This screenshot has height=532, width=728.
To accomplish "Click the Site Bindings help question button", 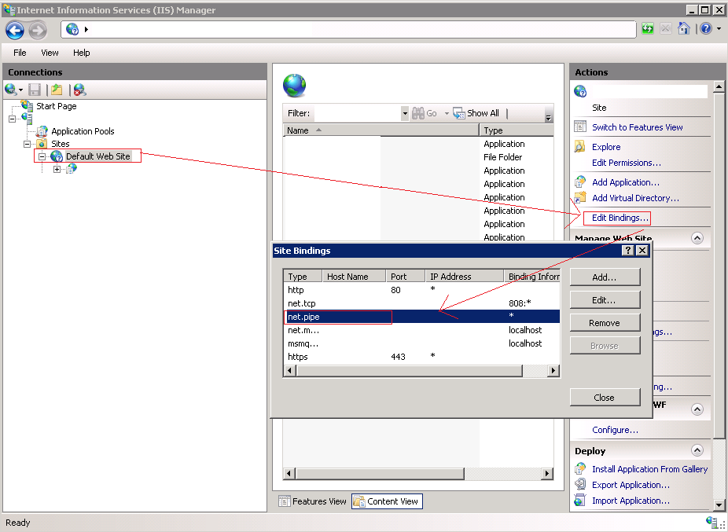I will (x=627, y=250).
